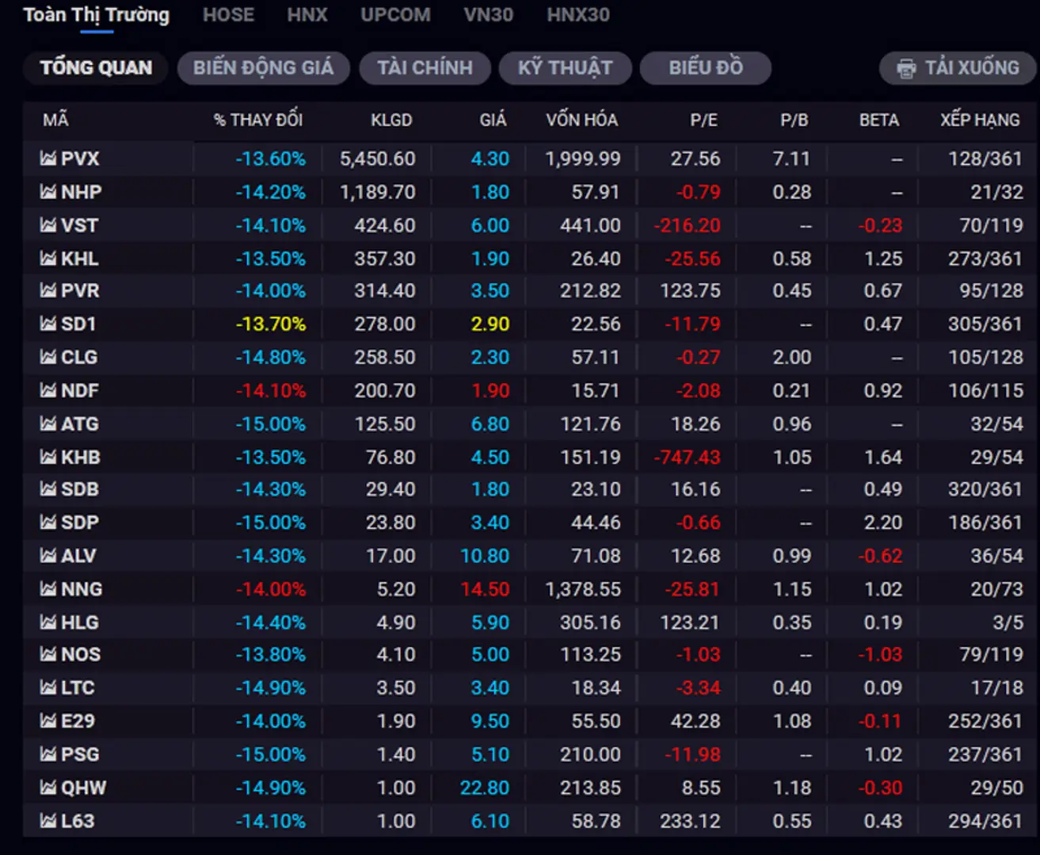
Task: Click SD1's yellow -13.70% change value
Action: 270,324
